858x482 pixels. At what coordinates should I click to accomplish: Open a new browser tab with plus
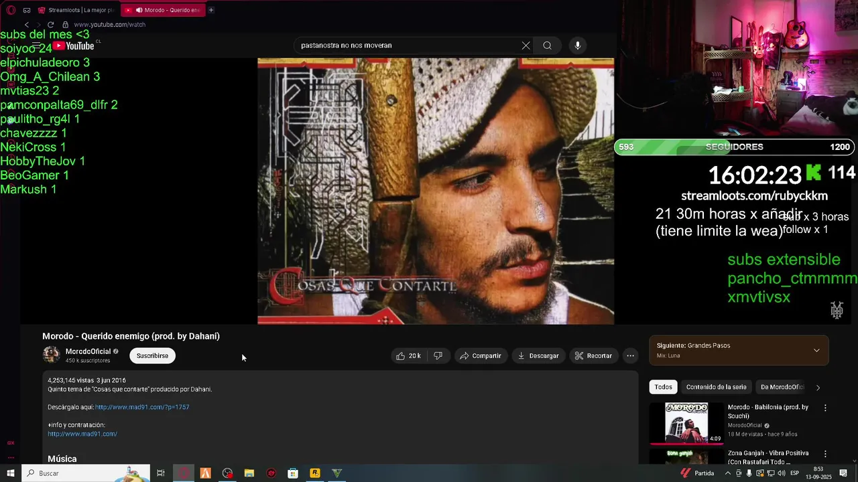[x=211, y=10]
